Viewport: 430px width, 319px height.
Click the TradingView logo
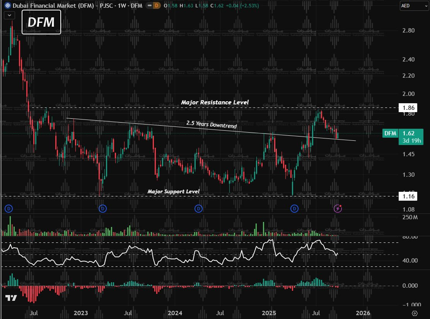click(11, 298)
